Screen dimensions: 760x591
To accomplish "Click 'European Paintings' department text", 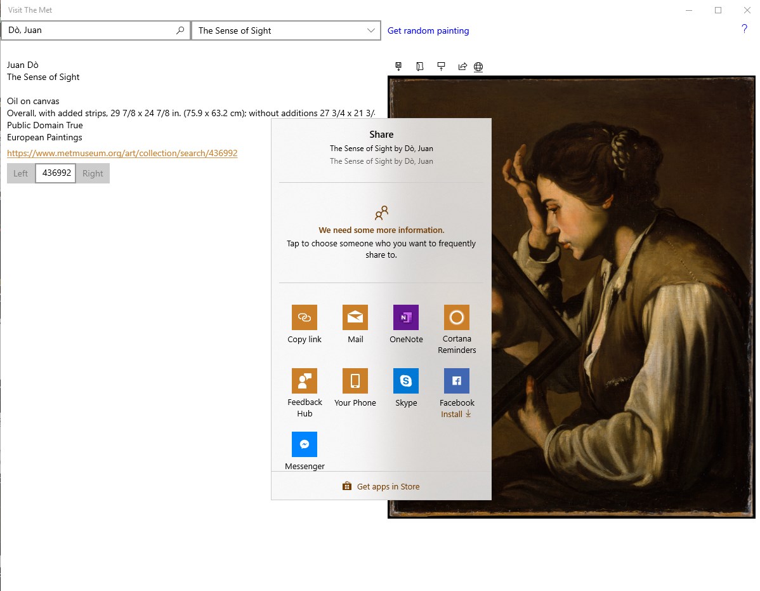I will coord(44,137).
